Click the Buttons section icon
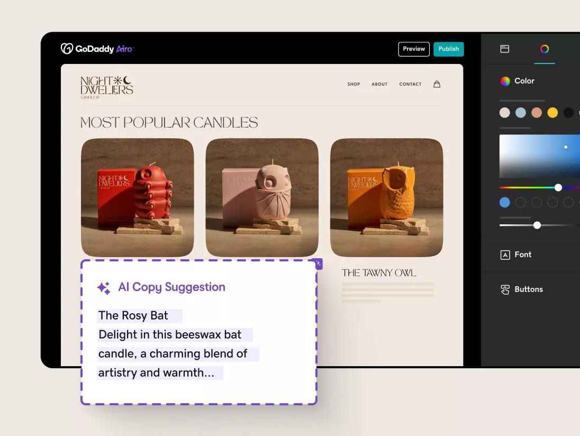The width and height of the screenshot is (580, 436). 505,289
